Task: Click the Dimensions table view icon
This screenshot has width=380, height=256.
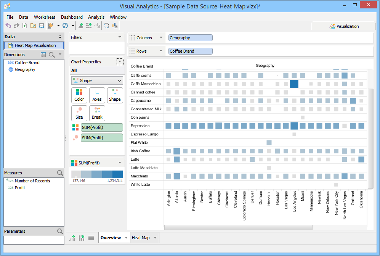Action: click(43, 55)
